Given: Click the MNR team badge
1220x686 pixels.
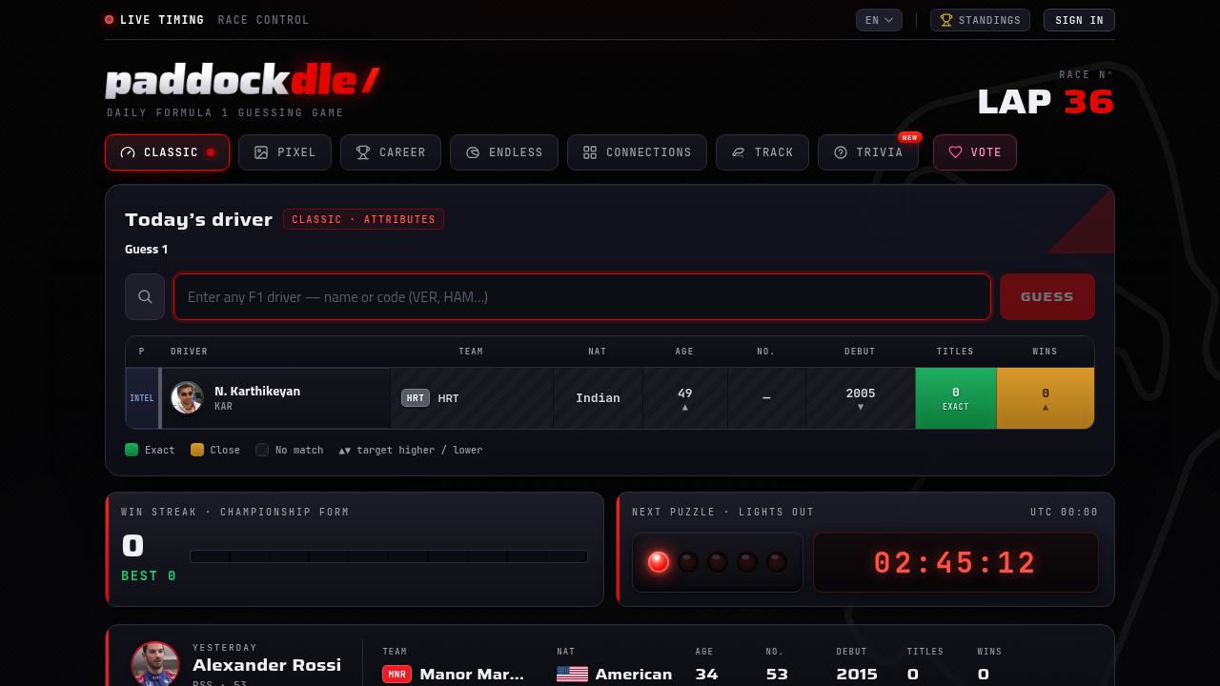Looking at the screenshot, I should [x=396, y=675].
